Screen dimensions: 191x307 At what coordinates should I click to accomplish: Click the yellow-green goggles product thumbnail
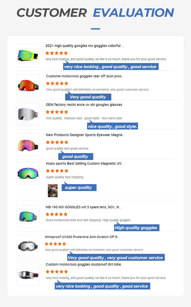pyautogui.click(x=28, y=55)
